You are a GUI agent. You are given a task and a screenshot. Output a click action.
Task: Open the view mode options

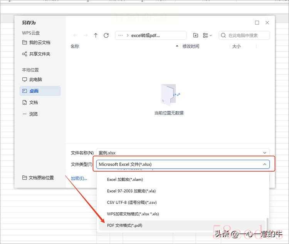pyautogui.click(x=207, y=35)
